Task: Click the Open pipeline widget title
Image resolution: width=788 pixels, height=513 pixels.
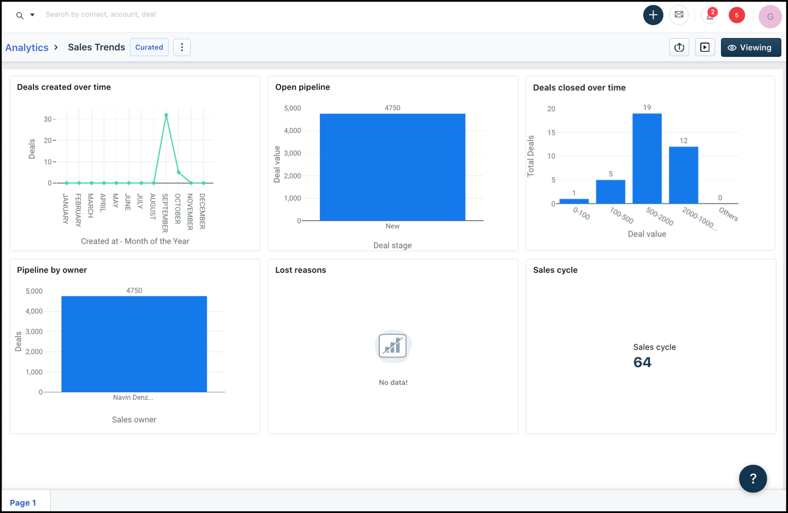Action: (302, 87)
